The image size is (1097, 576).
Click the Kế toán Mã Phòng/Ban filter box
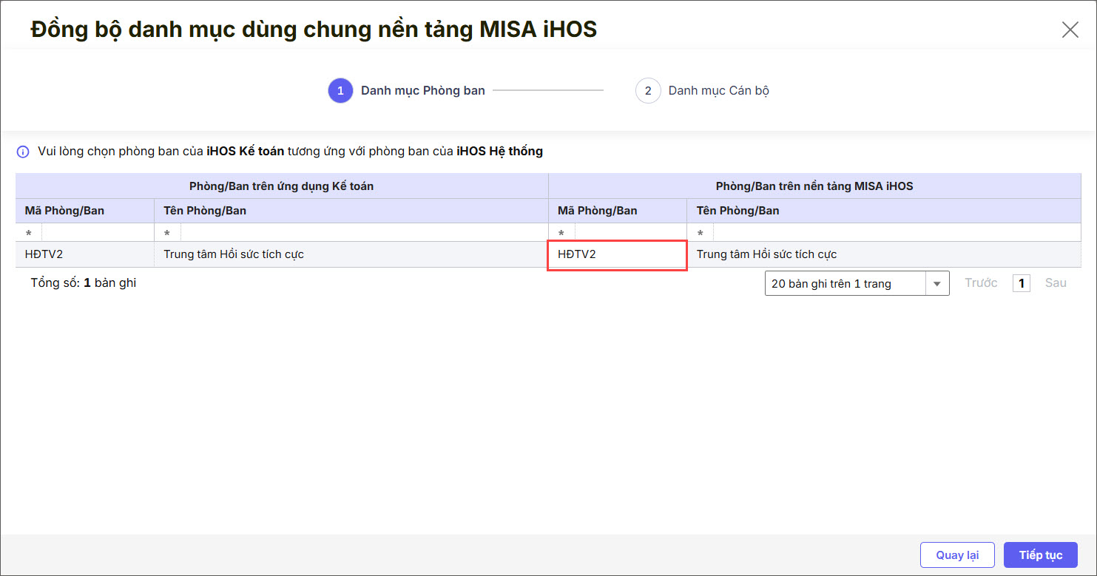(98, 233)
